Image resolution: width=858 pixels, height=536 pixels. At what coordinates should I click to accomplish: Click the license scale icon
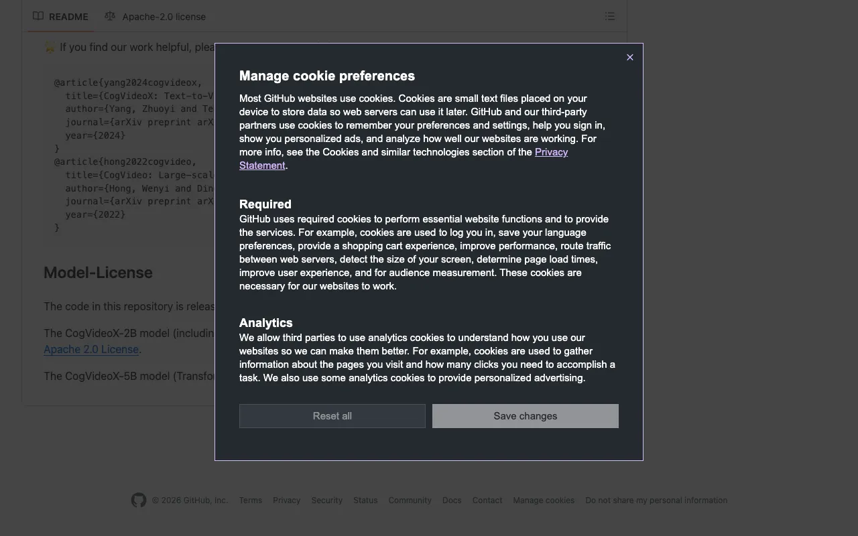pos(110,16)
